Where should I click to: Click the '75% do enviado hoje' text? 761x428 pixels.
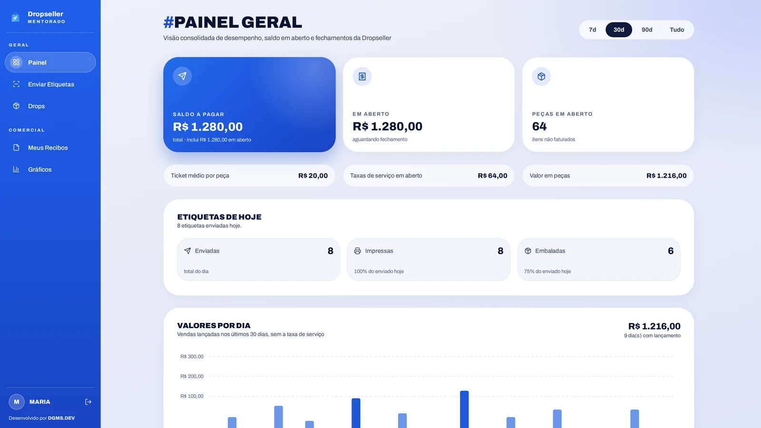click(547, 272)
